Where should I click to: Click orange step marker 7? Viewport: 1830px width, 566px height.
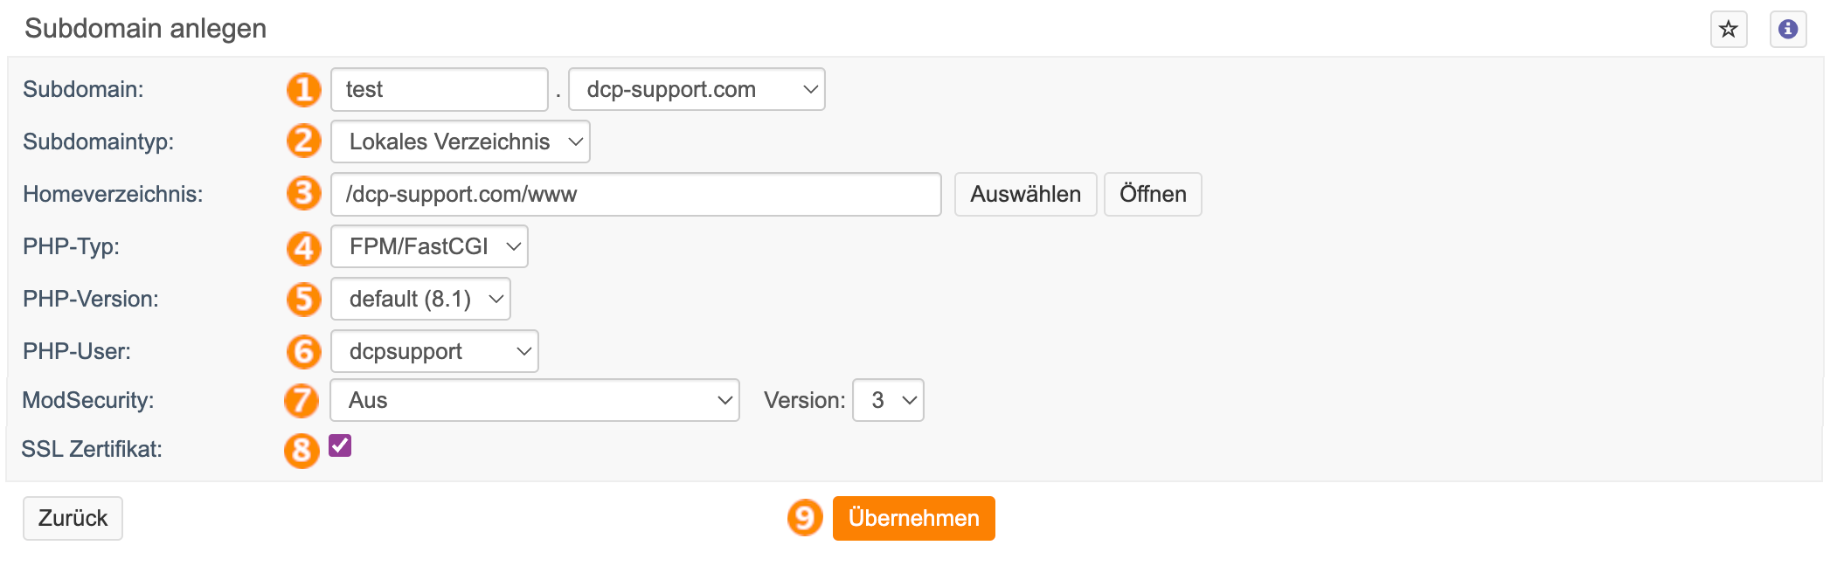pos(302,400)
